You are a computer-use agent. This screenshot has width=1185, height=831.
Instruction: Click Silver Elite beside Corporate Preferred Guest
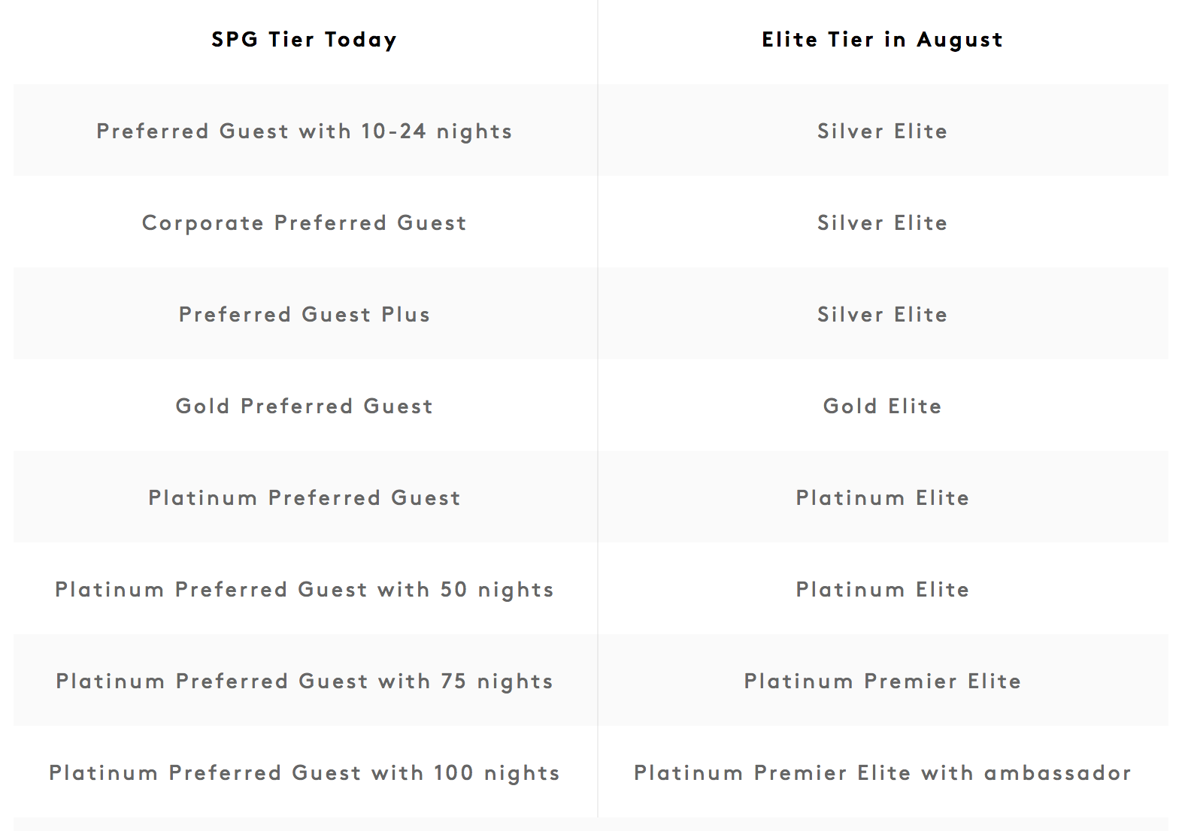pos(882,223)
